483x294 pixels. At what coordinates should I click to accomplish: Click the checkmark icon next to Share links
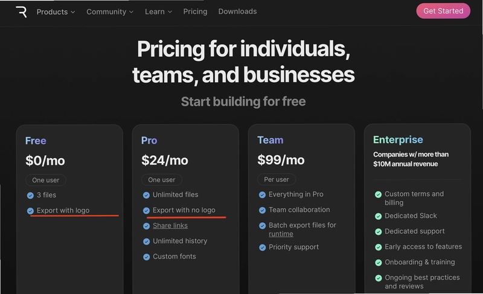click(146, 226)
